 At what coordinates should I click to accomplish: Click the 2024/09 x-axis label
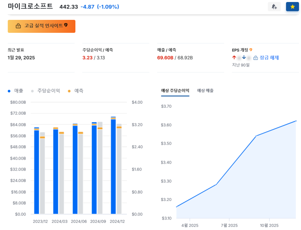(x=98, y=221)
